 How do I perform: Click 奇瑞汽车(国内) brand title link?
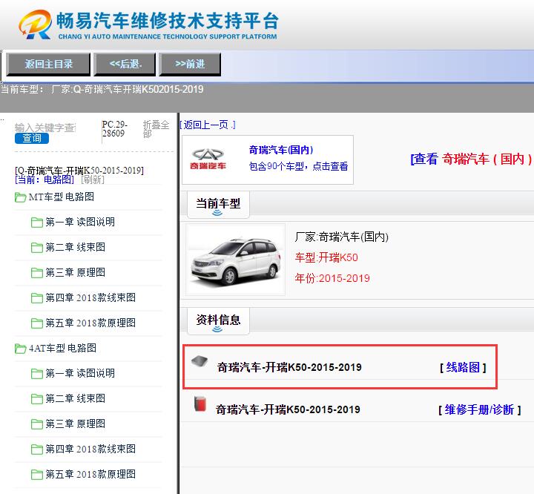click(x=281, y=150)
